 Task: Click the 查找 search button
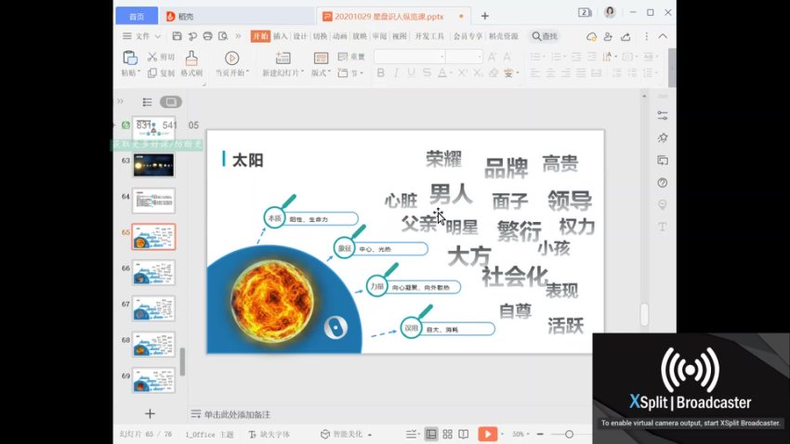coord(545,36)
